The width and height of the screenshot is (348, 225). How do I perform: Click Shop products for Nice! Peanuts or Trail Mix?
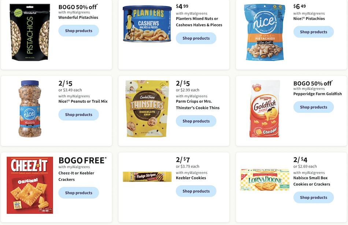tap(78, 115)
